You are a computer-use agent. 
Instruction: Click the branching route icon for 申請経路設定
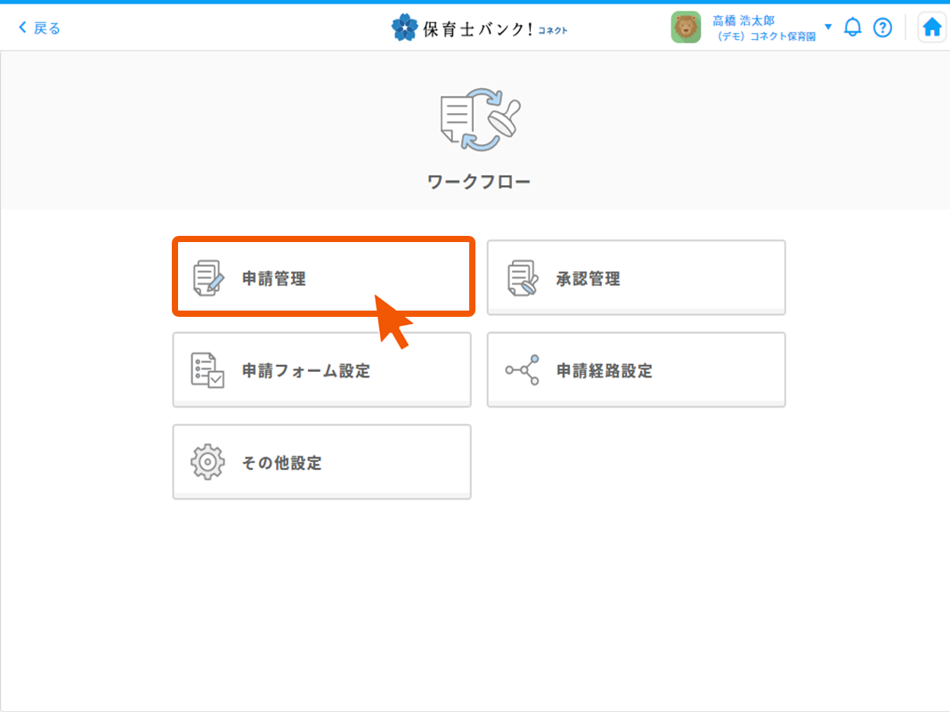pos(523,370)
